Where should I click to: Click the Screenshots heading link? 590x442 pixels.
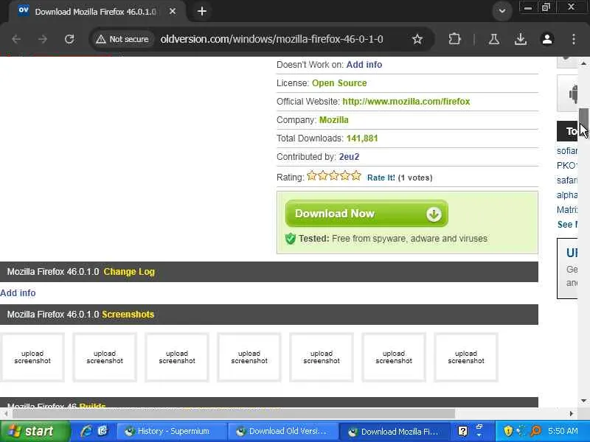tap(128, 315)
